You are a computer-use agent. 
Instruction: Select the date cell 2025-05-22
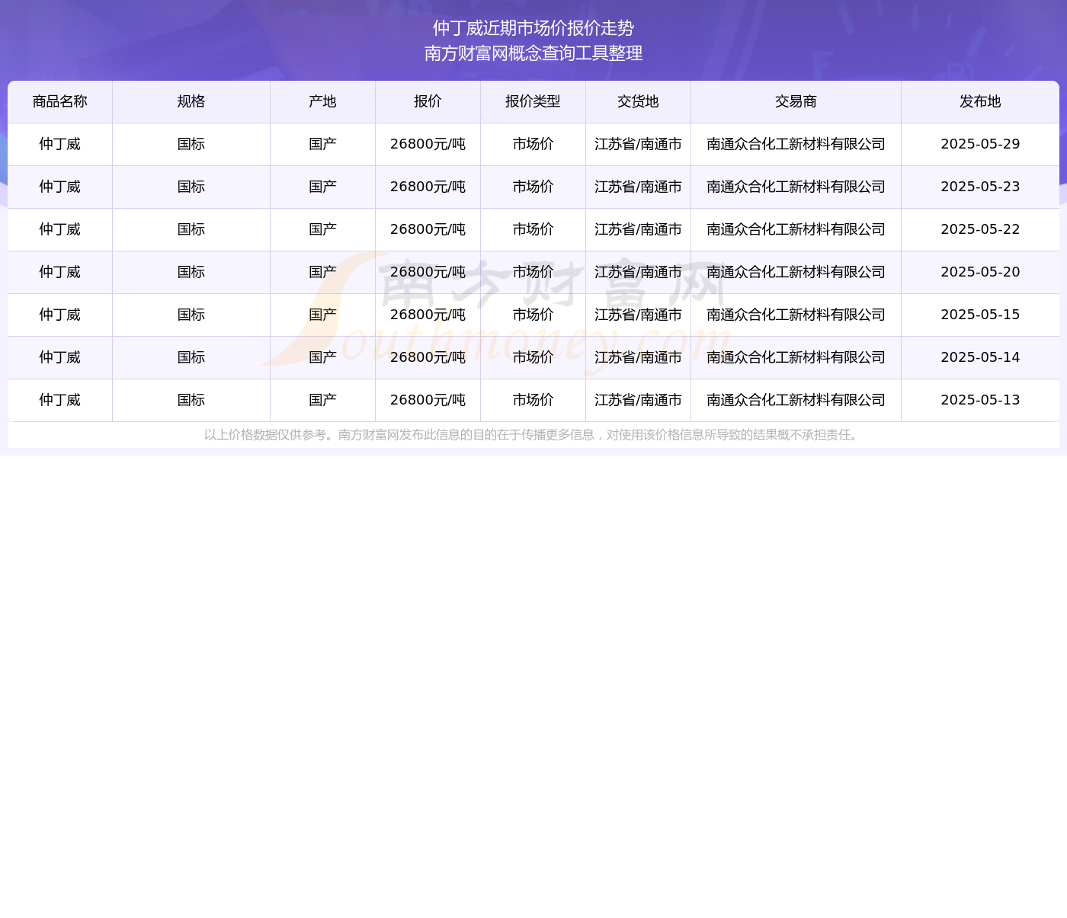(980, 229)
